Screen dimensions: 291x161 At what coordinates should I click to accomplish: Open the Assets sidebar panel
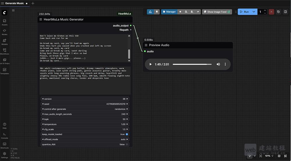(5, 22)
